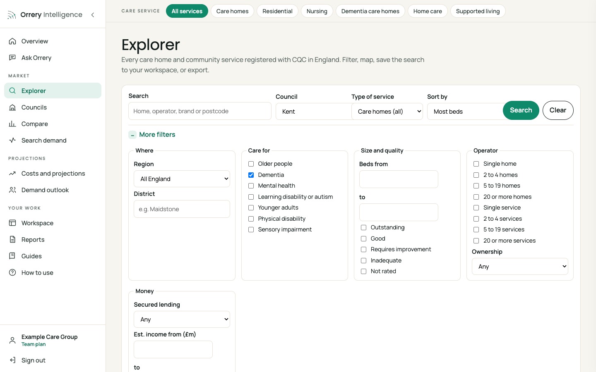This screenshot has width=596, height=372.
Task: Click the Ask Orrery chat icon
Action: 12,58
